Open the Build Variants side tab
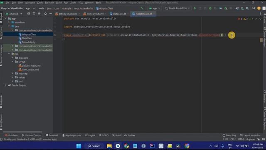This screenshot has width=266, height=150. pos(1,122)
